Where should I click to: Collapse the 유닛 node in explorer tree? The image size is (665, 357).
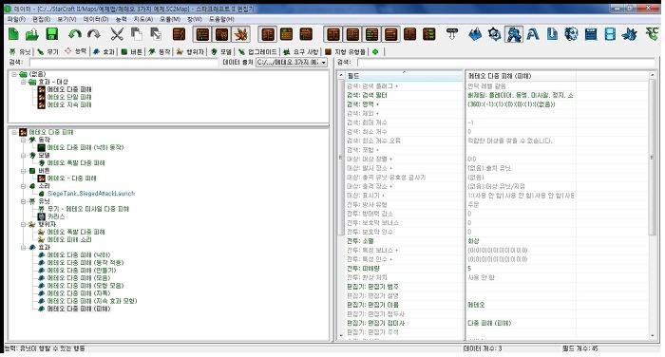click(x=24, y=201)
